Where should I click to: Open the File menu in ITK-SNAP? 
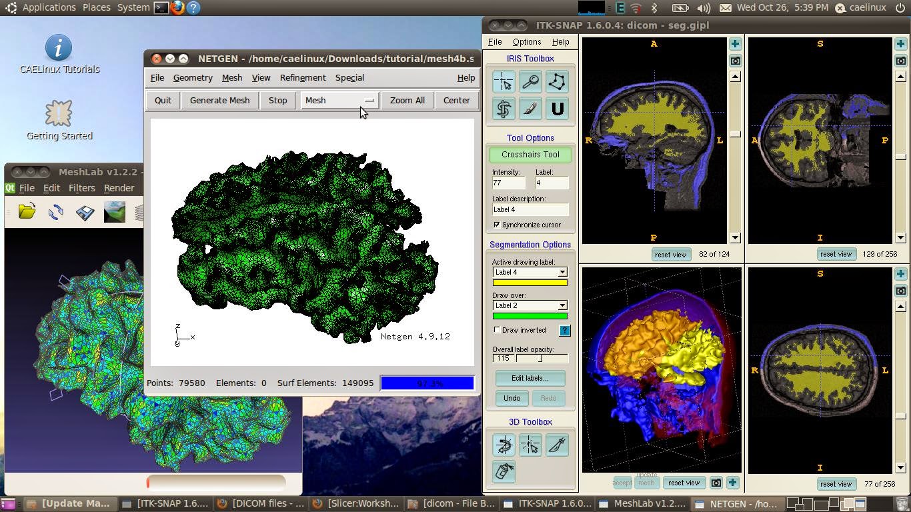(495, 41)
